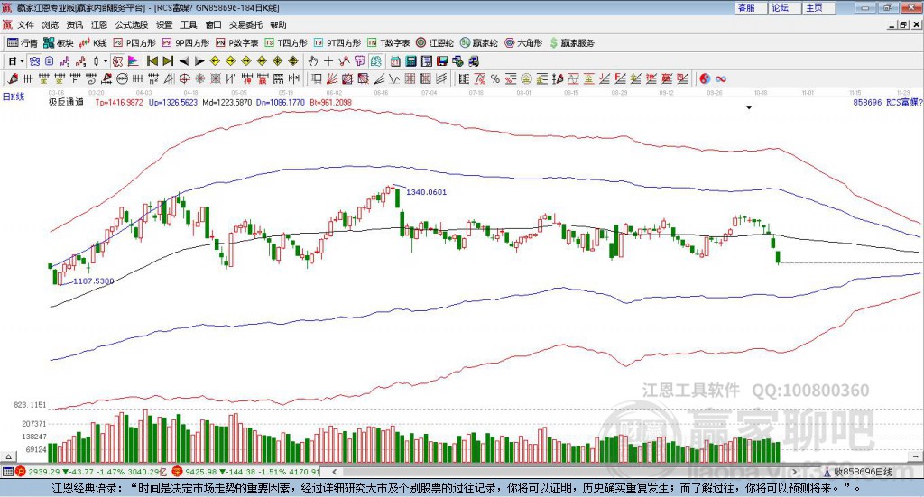Select the n² drawing tool

pos(153,78)
